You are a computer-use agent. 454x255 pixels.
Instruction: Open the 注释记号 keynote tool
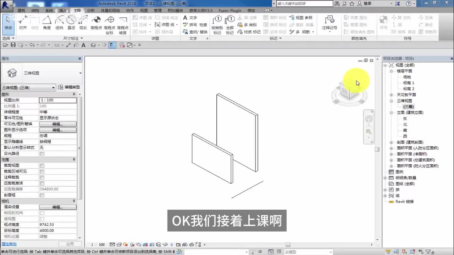tap(330, 24)
